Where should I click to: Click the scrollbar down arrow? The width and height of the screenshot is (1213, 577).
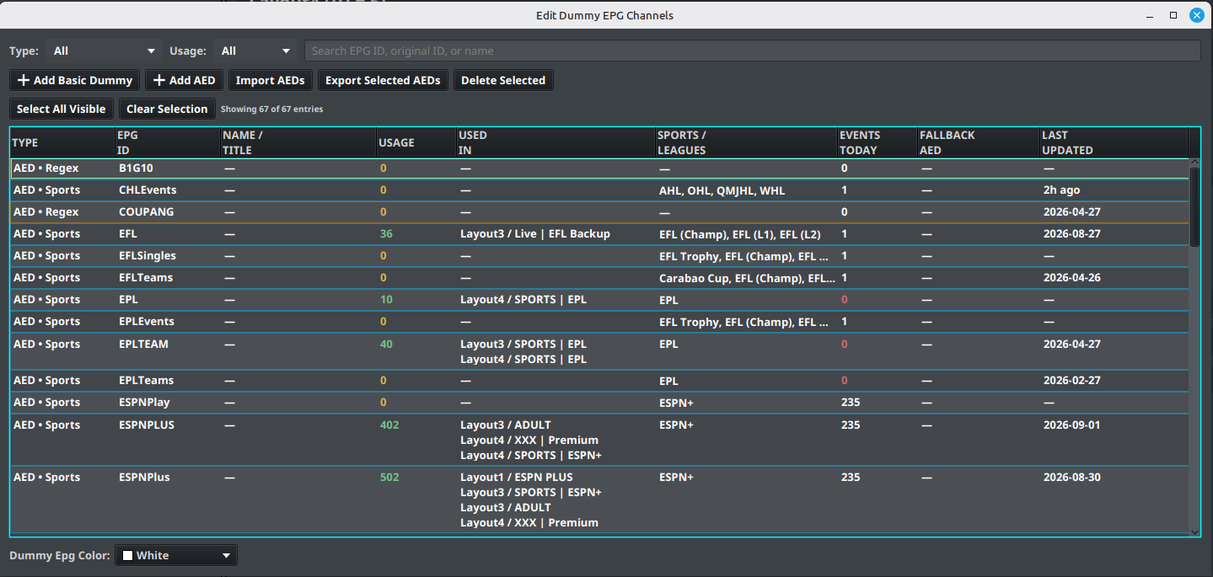pos(1194,532)
